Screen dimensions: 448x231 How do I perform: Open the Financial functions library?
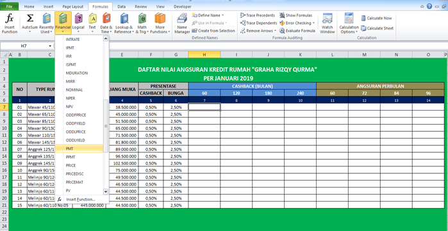click(63, 24)
